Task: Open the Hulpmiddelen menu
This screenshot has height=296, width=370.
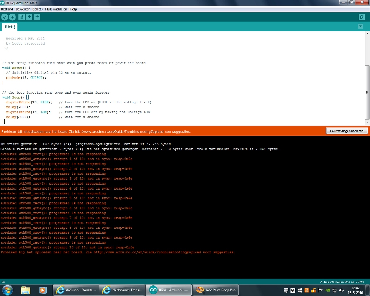Action: click(56, 9)
